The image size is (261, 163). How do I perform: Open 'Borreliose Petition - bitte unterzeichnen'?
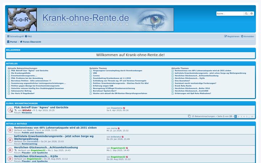tap(31, 81)
